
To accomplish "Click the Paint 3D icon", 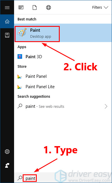I will (20, 56).
